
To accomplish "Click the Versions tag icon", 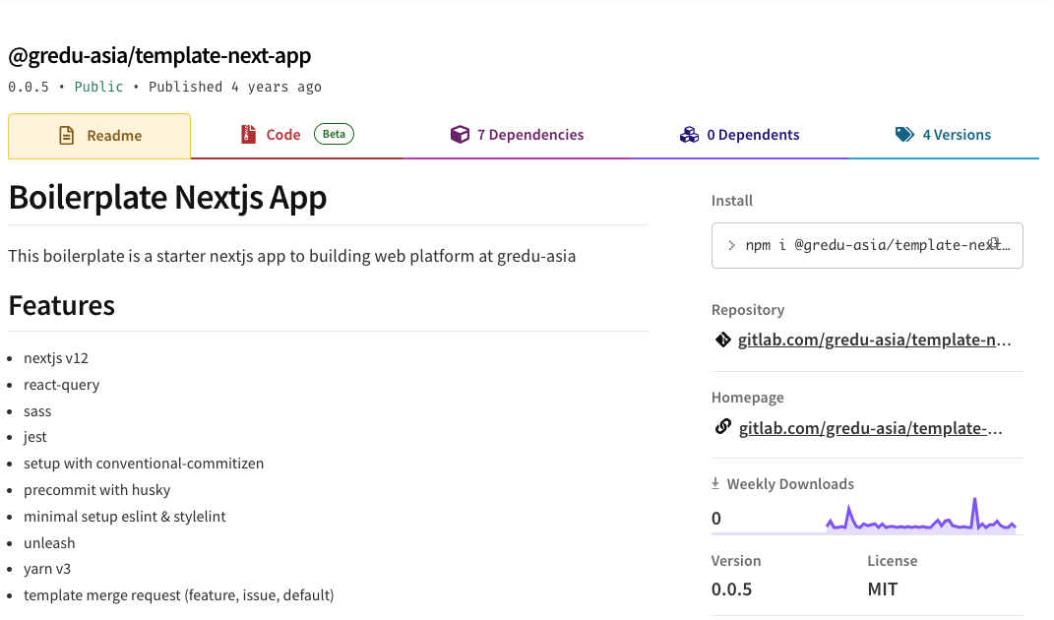I will pyautogui.click(x=904, y=133).
